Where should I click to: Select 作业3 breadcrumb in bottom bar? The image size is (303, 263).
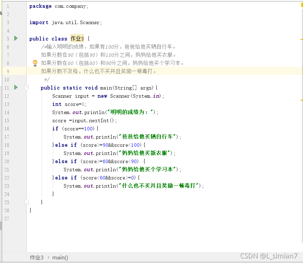(37, 258)
